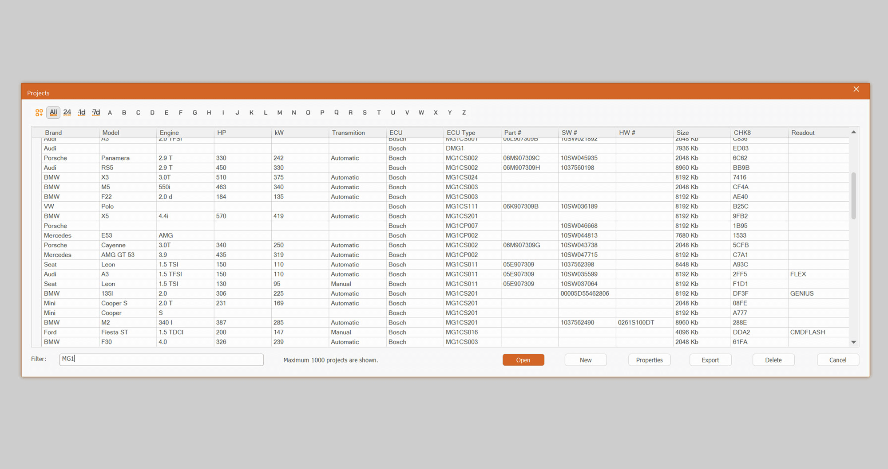
Task: Click the scroll down arrow
Action: point(853,342)
